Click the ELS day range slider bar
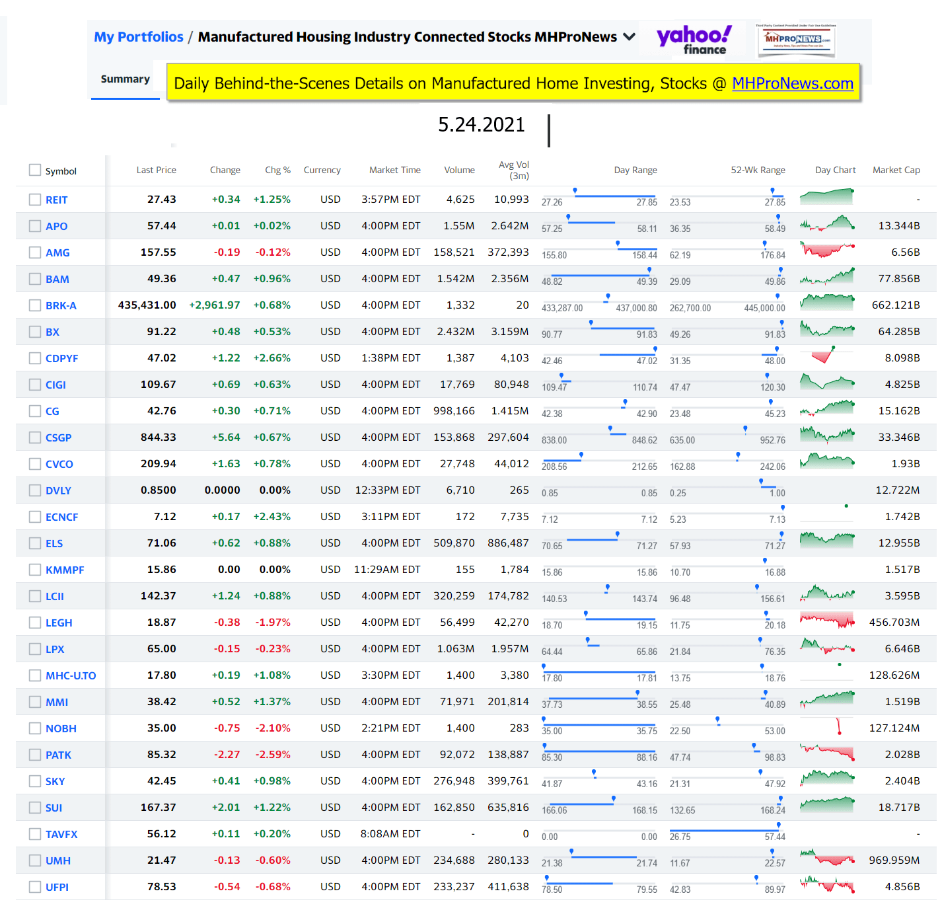The height and width of the screenshot is (916, 940). tap(598, 540)
